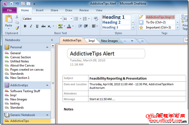Viewport: 189px width, 125px height.
Task: Apply the text highlight color
Action: [x=60, y=26]
